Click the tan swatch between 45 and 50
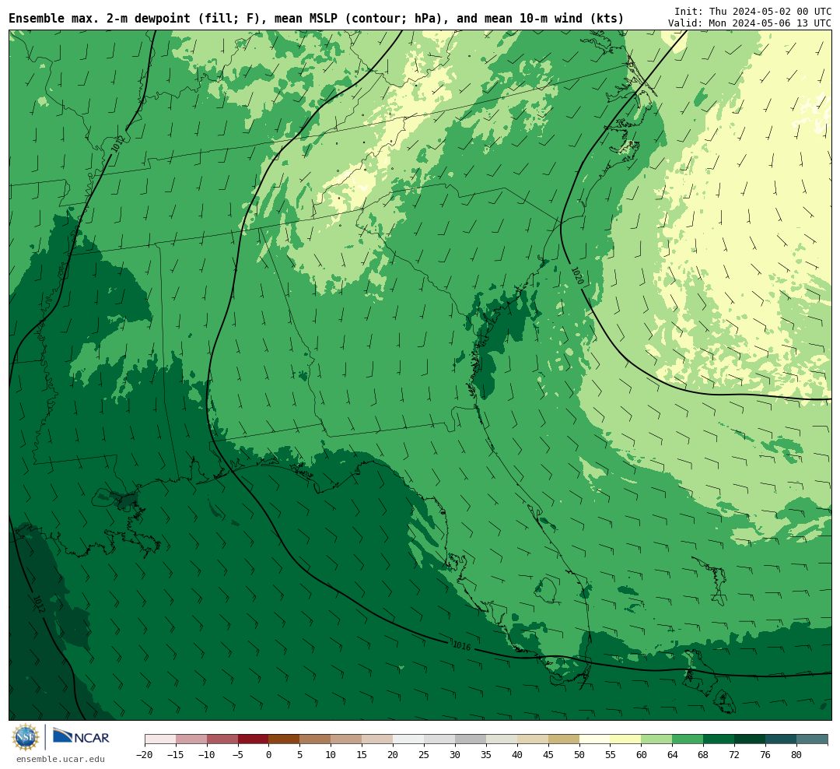840x769 pixels. 564,739
